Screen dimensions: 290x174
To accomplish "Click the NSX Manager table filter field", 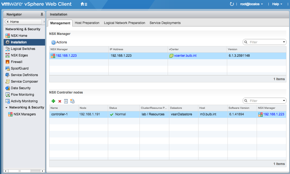I will (x=265, y=42).
